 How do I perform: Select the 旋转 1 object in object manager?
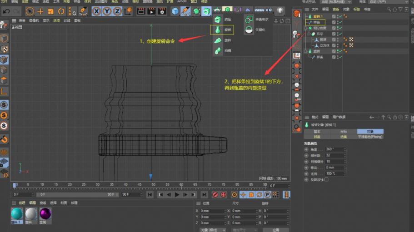318,16
